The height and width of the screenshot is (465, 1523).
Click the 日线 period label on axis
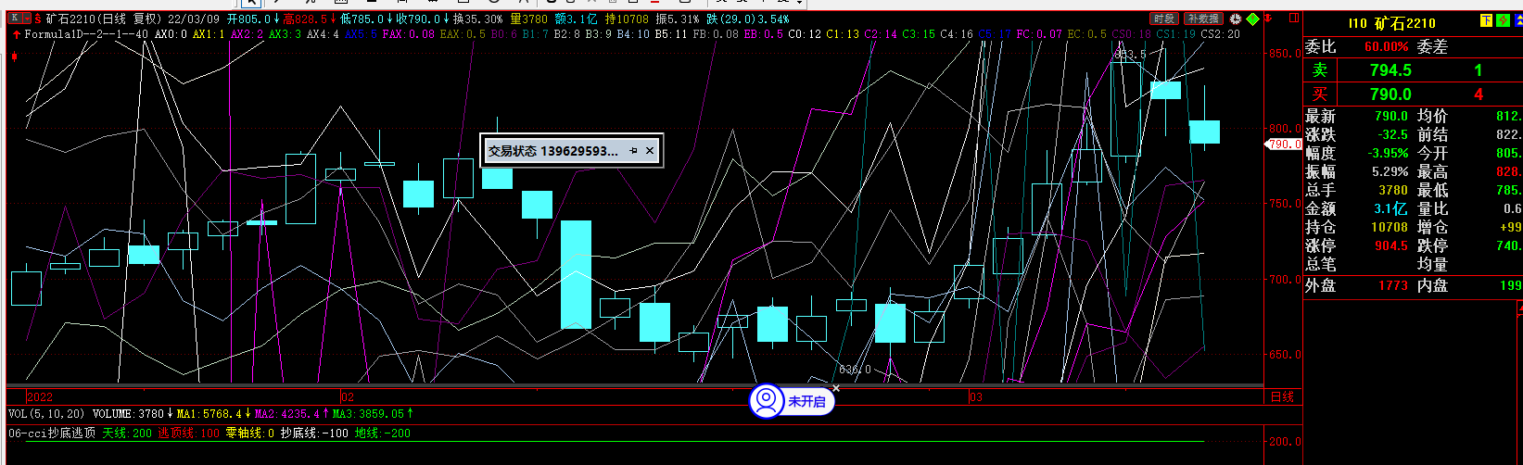[1282, 396]
